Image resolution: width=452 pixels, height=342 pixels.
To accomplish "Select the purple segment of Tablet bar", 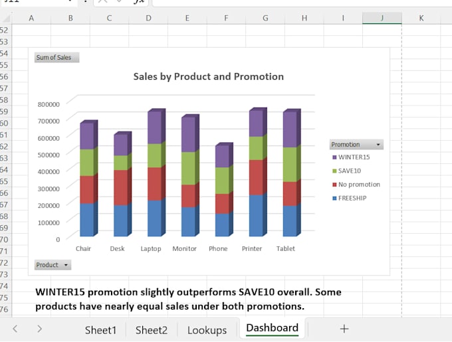I will point(290,129).
